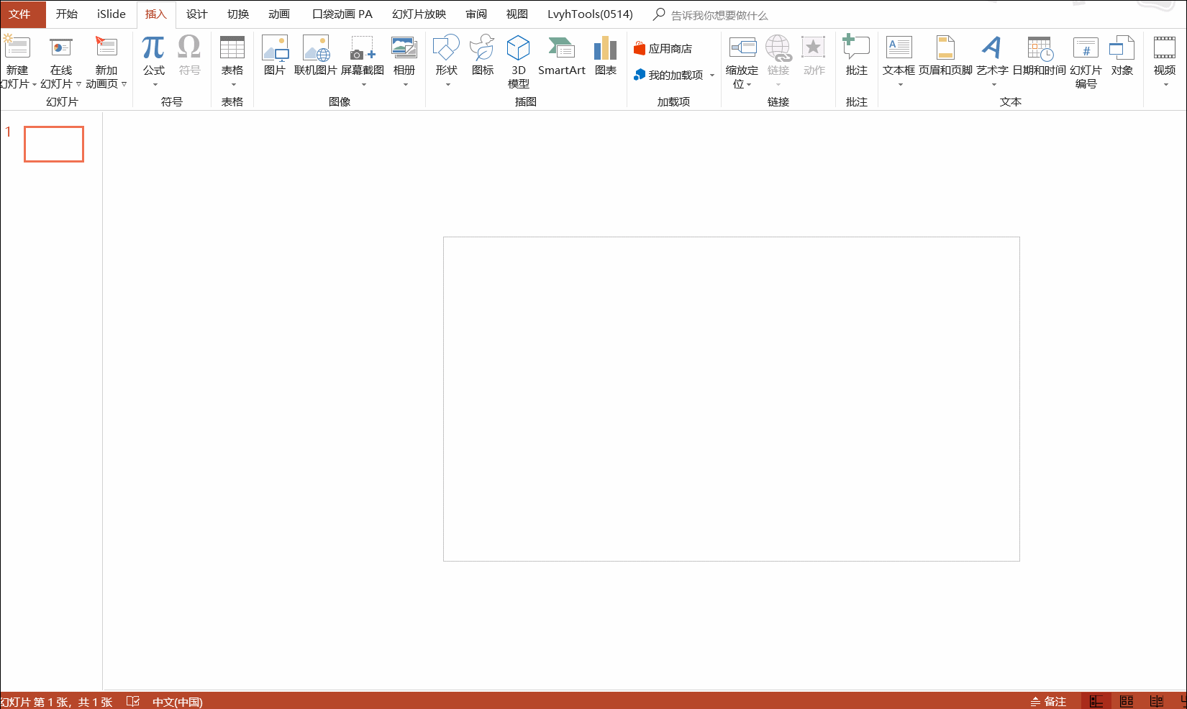
Task: Toggle the 备注 notes pane
Action: [1048, 701]
